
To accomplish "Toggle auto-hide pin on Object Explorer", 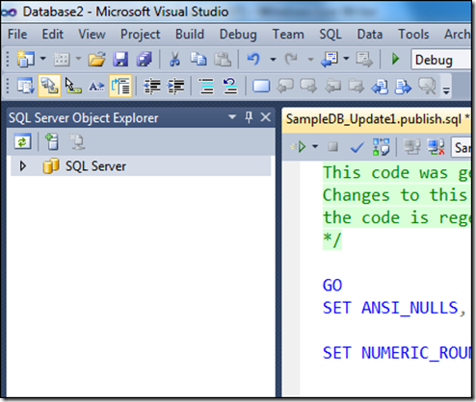I will point(249,117).
